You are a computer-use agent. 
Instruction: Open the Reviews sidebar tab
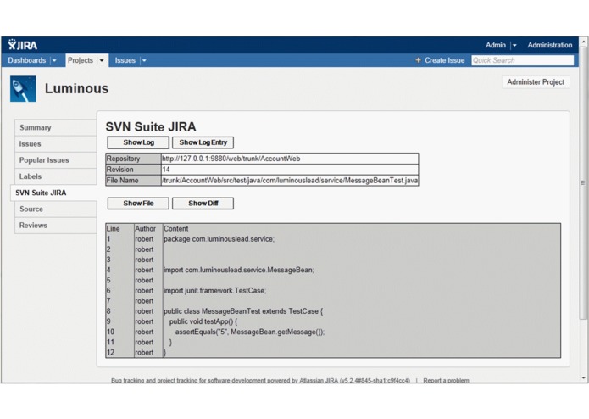tap(56, 225)
